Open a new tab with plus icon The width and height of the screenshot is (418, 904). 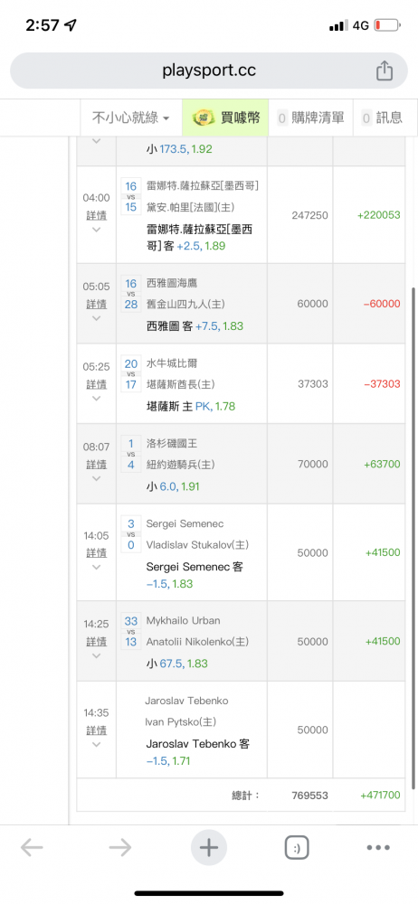click(x=208, y=848)
